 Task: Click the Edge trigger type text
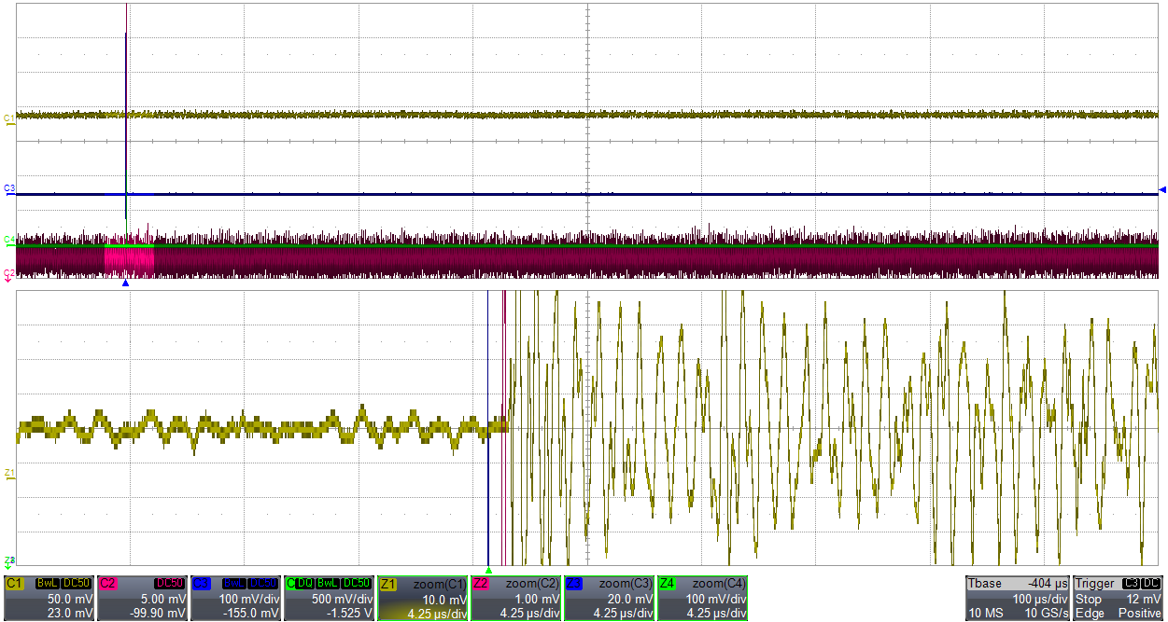tap(1090, 613)
